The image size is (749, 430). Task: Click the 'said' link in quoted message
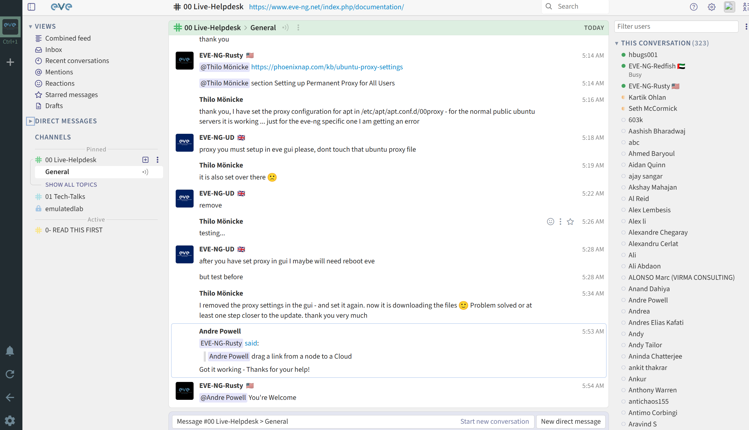[251, 343]
